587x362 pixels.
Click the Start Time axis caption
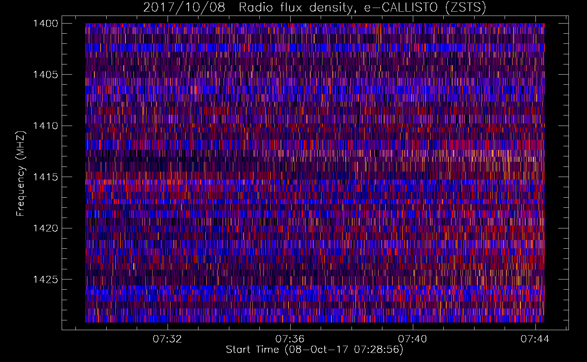tap(315, 350)
